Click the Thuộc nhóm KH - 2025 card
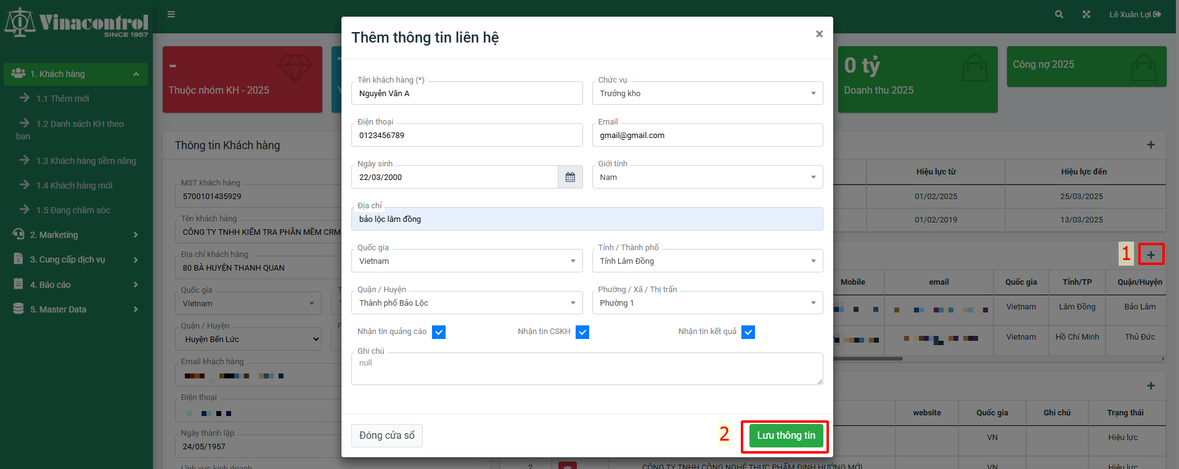 242,80
